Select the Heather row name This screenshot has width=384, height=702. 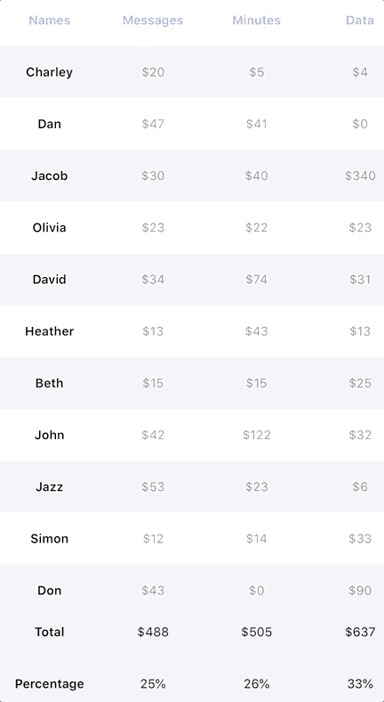point(49,331)
